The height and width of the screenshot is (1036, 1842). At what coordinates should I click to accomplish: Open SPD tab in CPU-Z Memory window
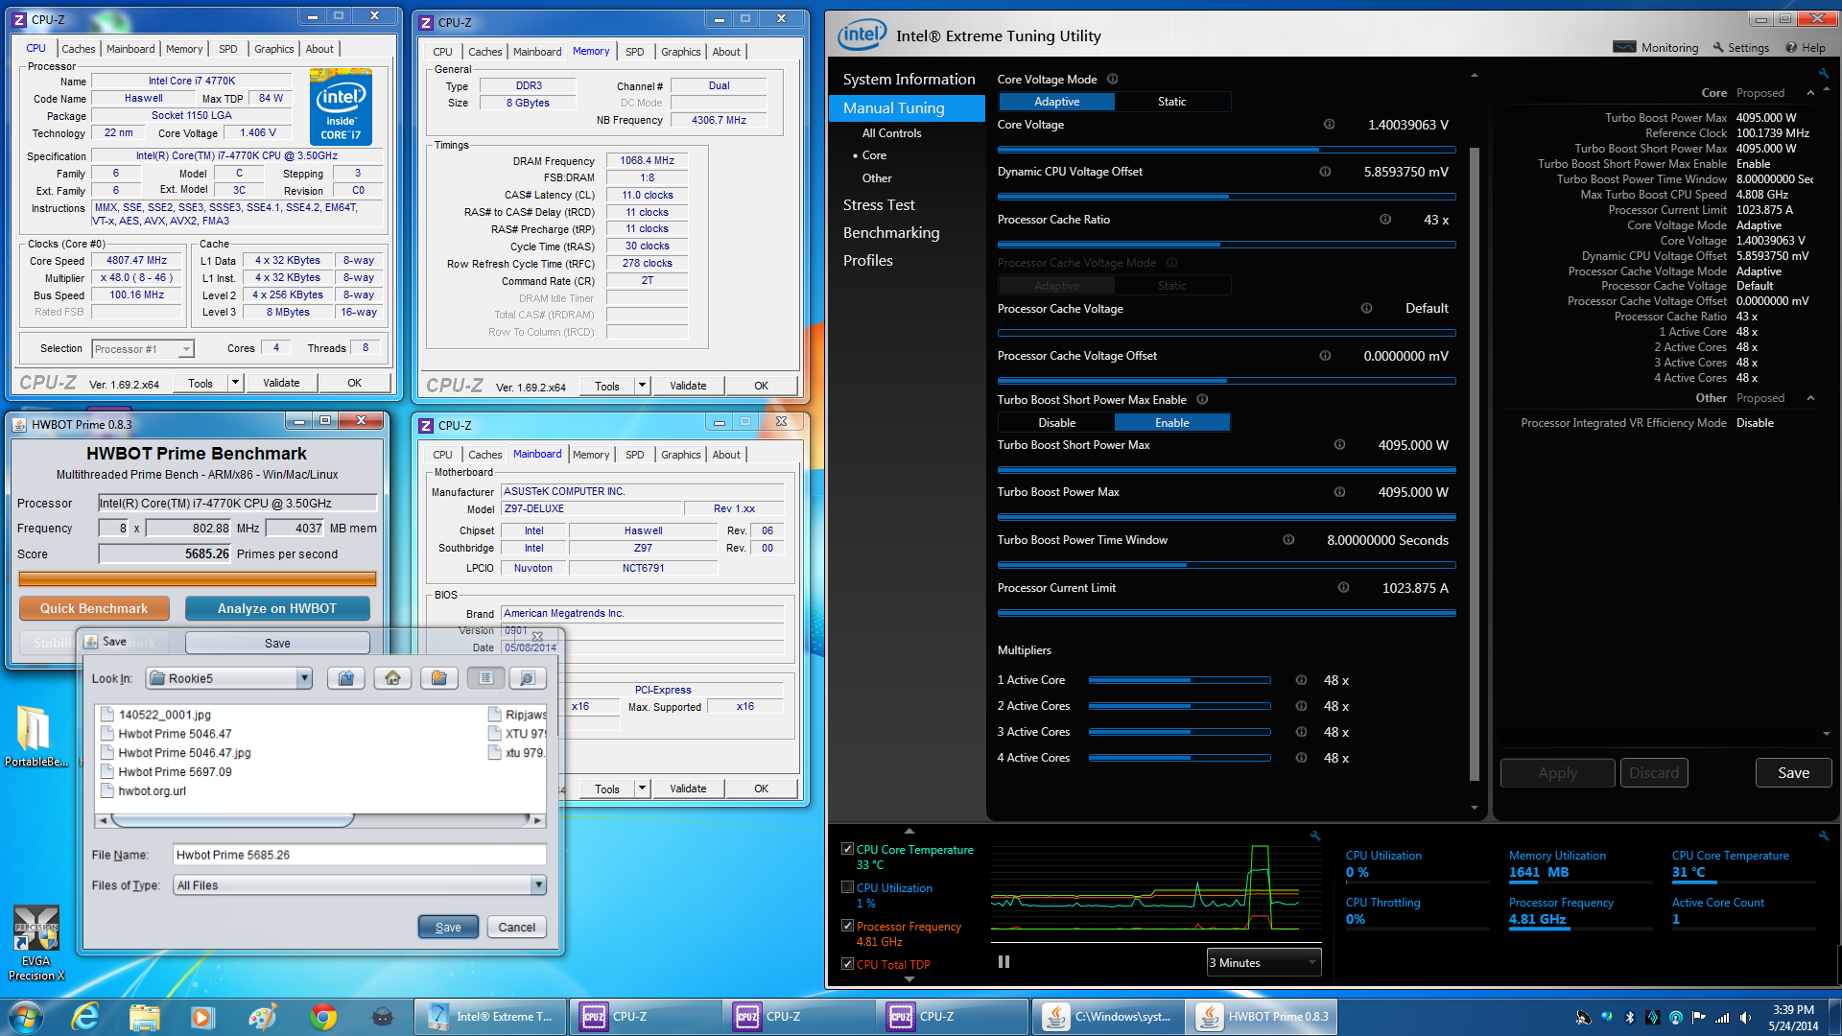tap(634, 52)
